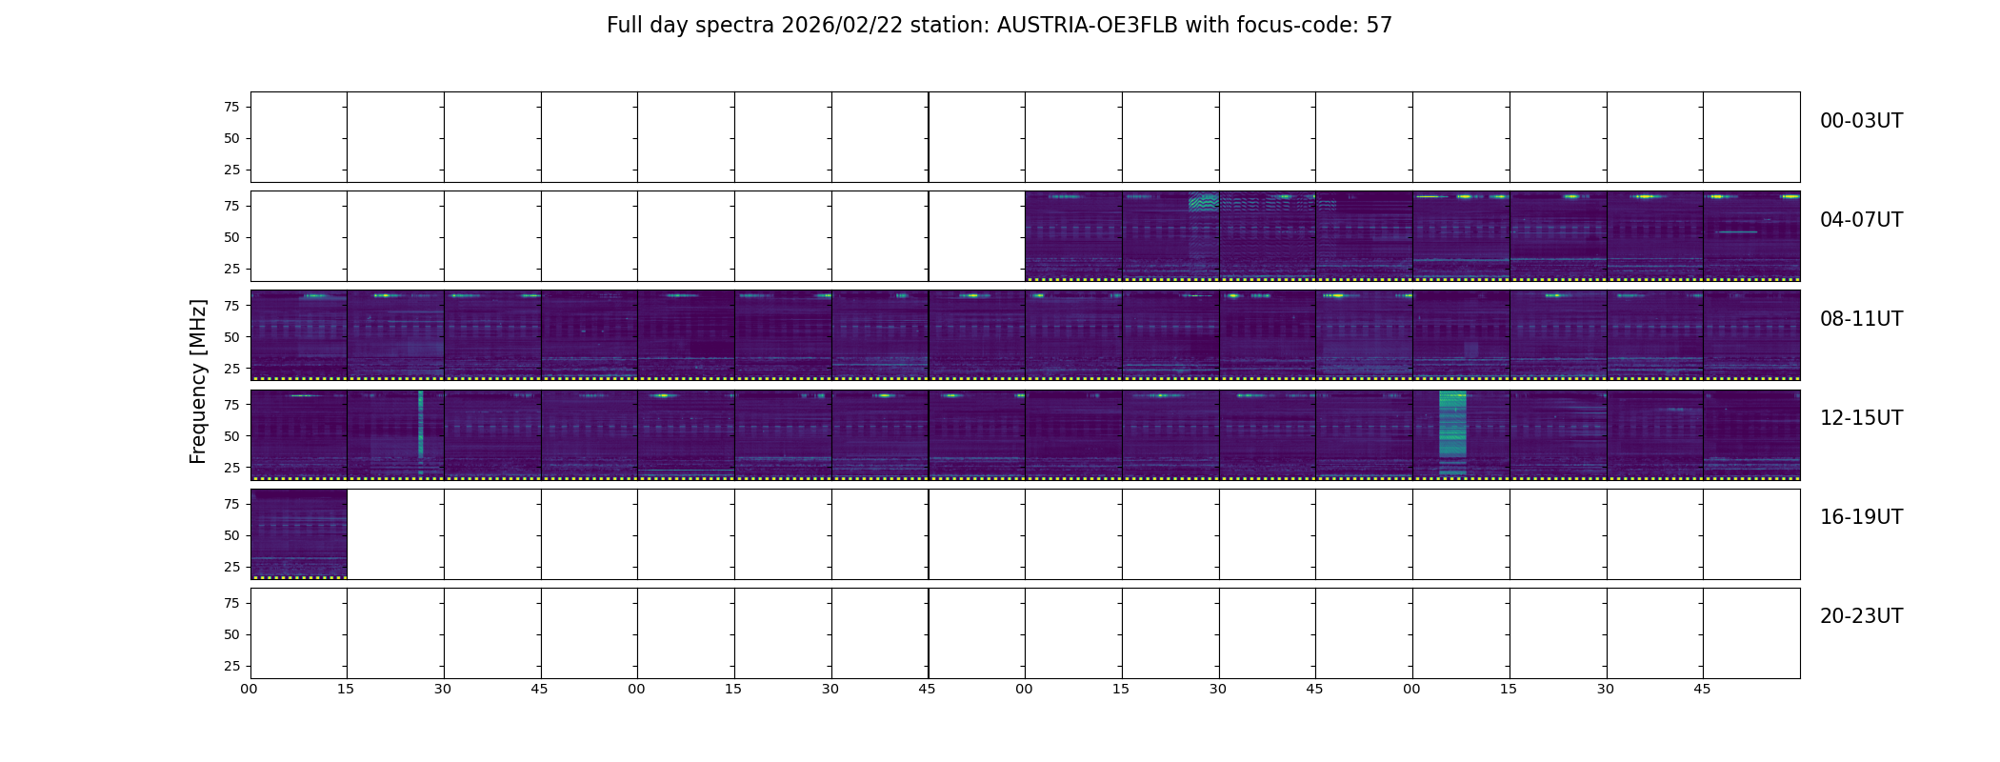Click the 25 tick label of the 20-23UT row

click(231, 666)
